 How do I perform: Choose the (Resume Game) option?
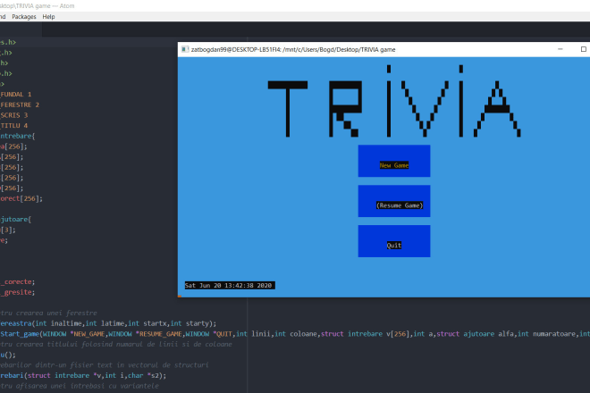coord(400,205)
